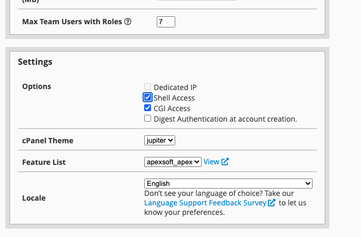Open the View link for Feature List
Viewport: 361px width, 237px height.
211,162
